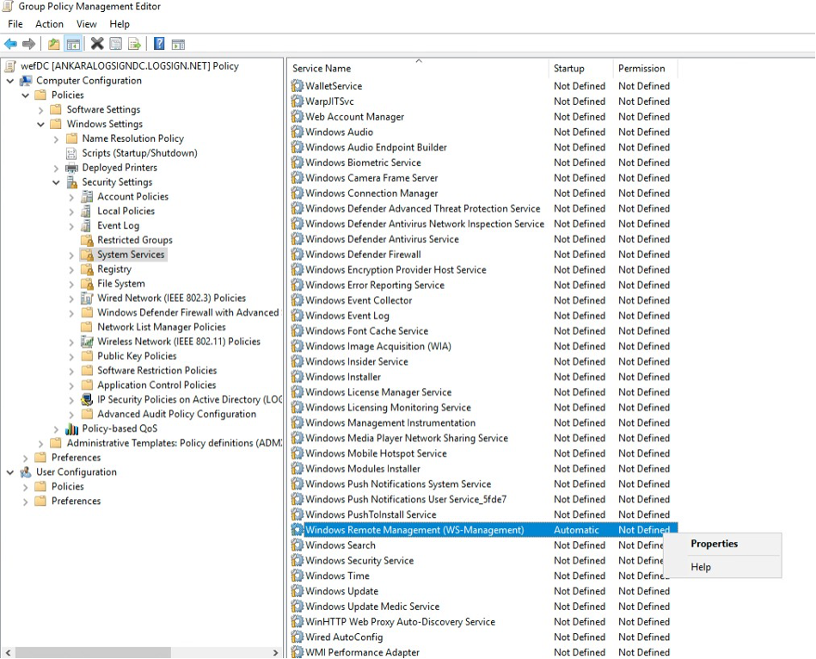Collapse the Windows Settings tree node
Image resolution: width=816 pixels, height=659 pixels.
pyautogui.click(x=40, y=125)
